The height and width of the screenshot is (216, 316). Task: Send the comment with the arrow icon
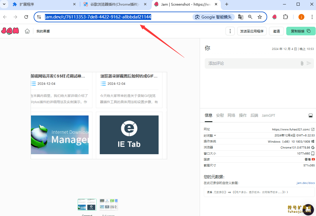pos(309,63)
